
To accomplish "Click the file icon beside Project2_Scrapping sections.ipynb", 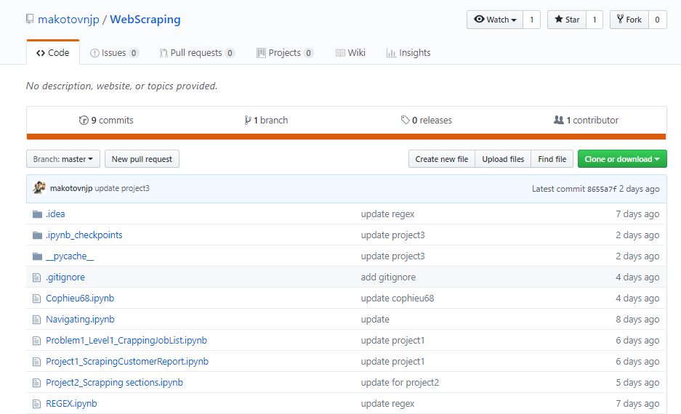I will [x=37, y=383].
